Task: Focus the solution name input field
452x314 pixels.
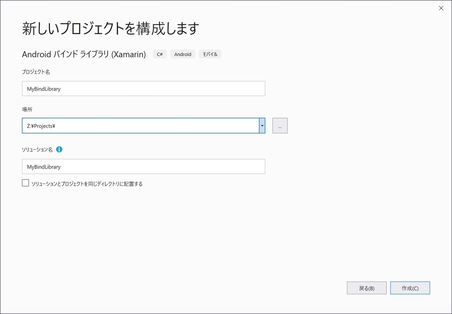Action: click(144, 166)
